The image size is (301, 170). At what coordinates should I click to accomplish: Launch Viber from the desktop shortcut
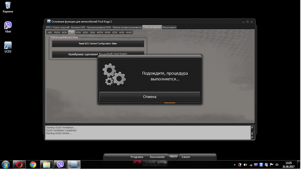point(8,27)
